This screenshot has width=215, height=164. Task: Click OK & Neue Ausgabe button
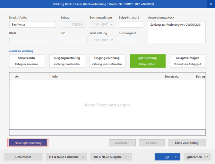tap(111, 157)
